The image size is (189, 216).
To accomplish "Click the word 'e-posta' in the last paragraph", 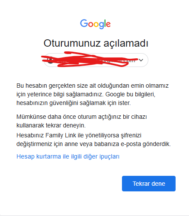I will click(131, 144).
